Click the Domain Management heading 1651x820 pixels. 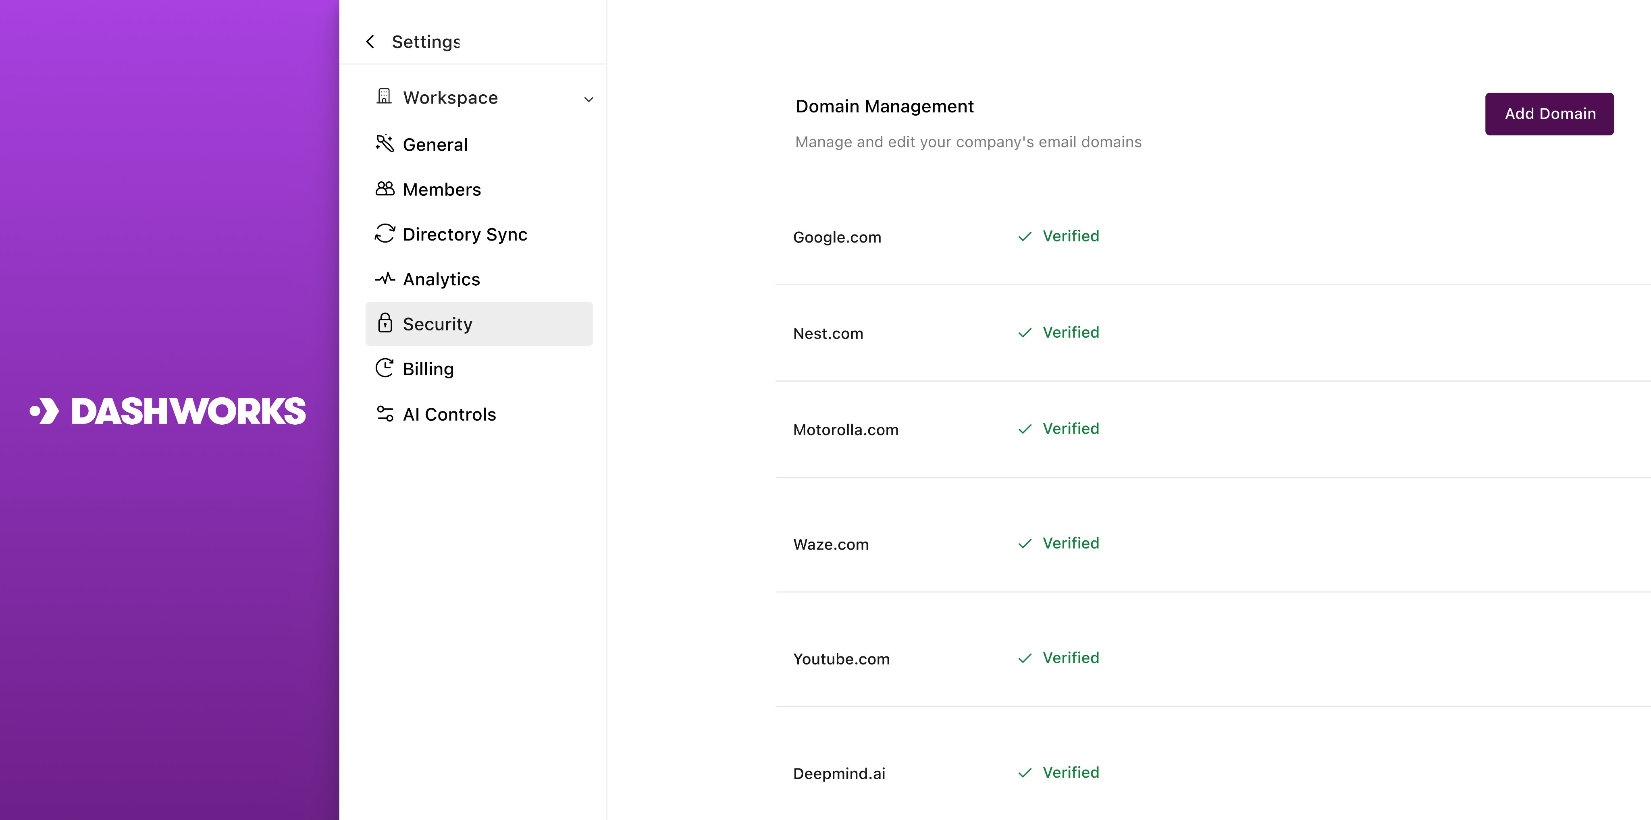click(884, 107)
